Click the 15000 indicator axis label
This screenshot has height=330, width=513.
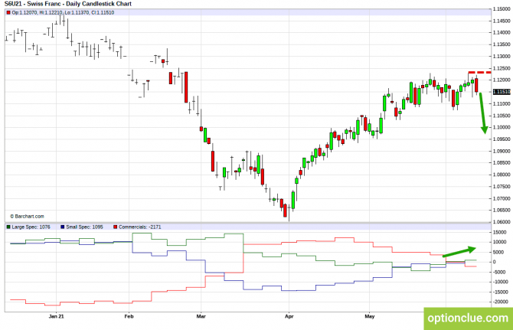point(499,232)
